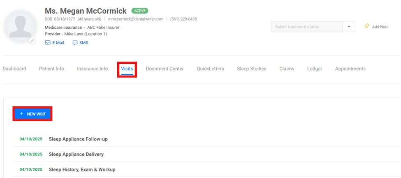The image size is (401, 178).
Task: Click the patient avatar placeholder image
Action: click(x=21, y=27)
